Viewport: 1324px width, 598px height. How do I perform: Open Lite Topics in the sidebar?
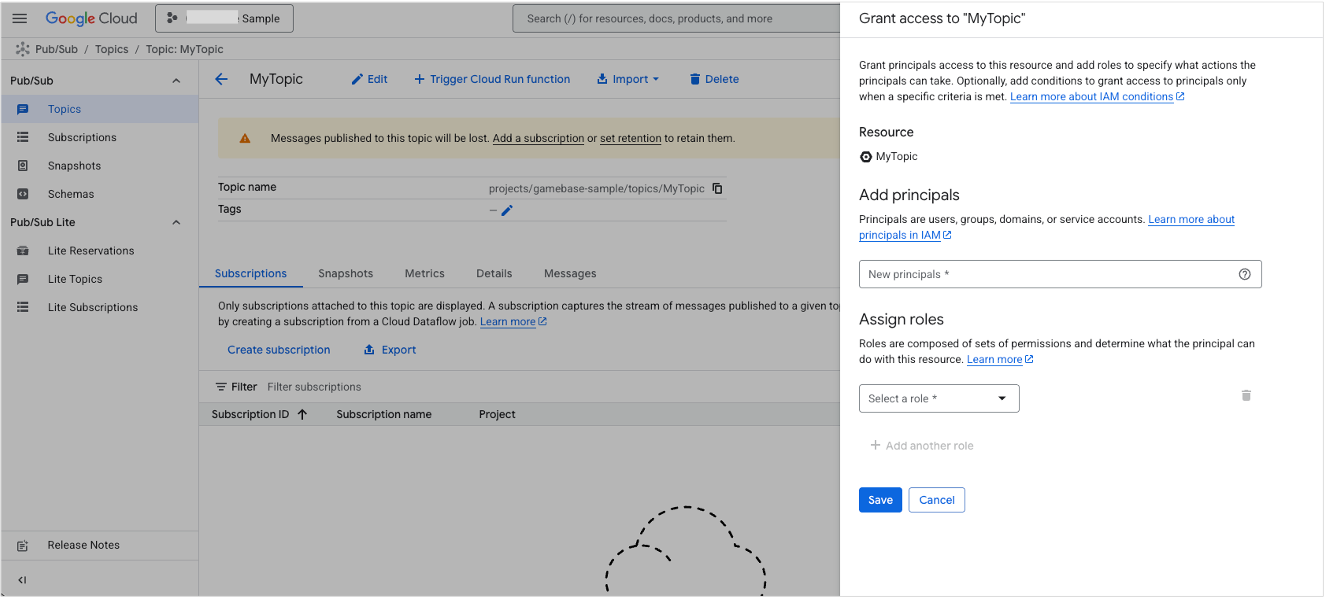point(100,279)
